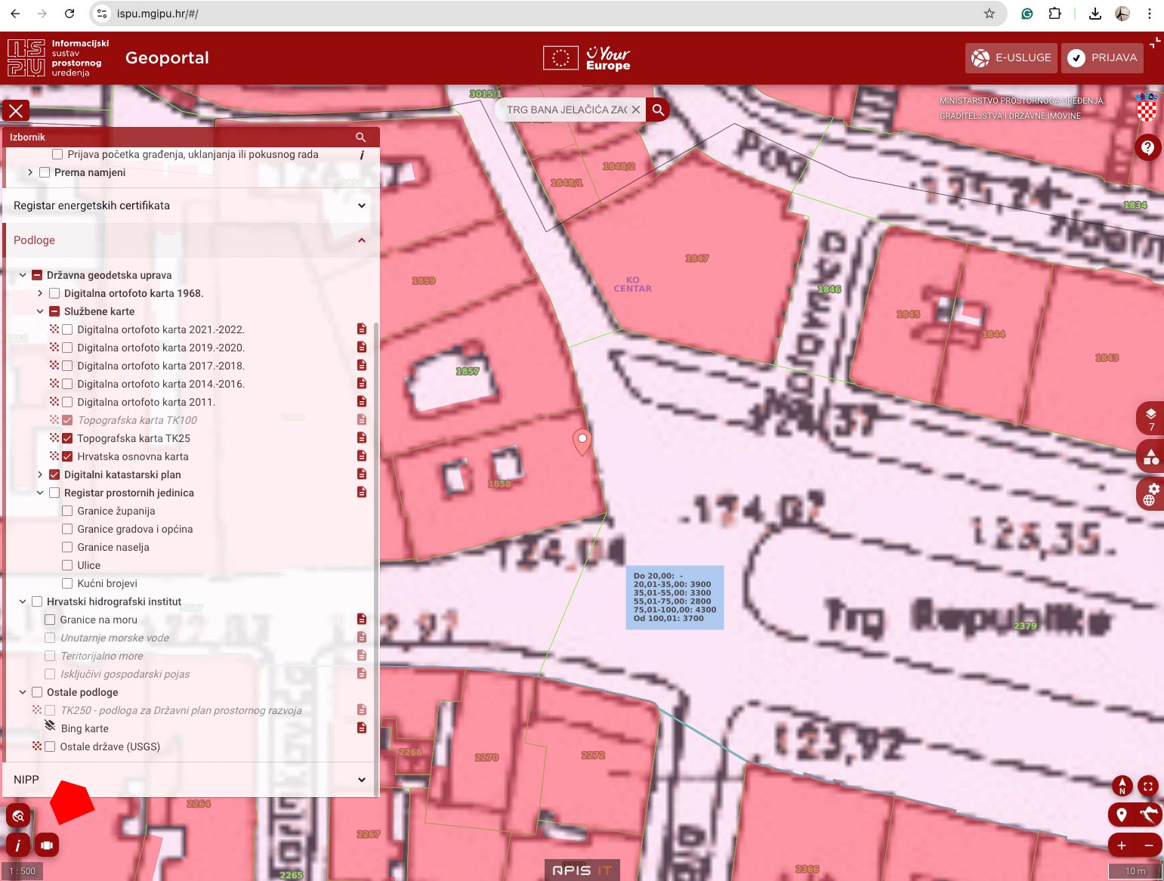
Task: Clear the map search text
Action: pos(636,110)
